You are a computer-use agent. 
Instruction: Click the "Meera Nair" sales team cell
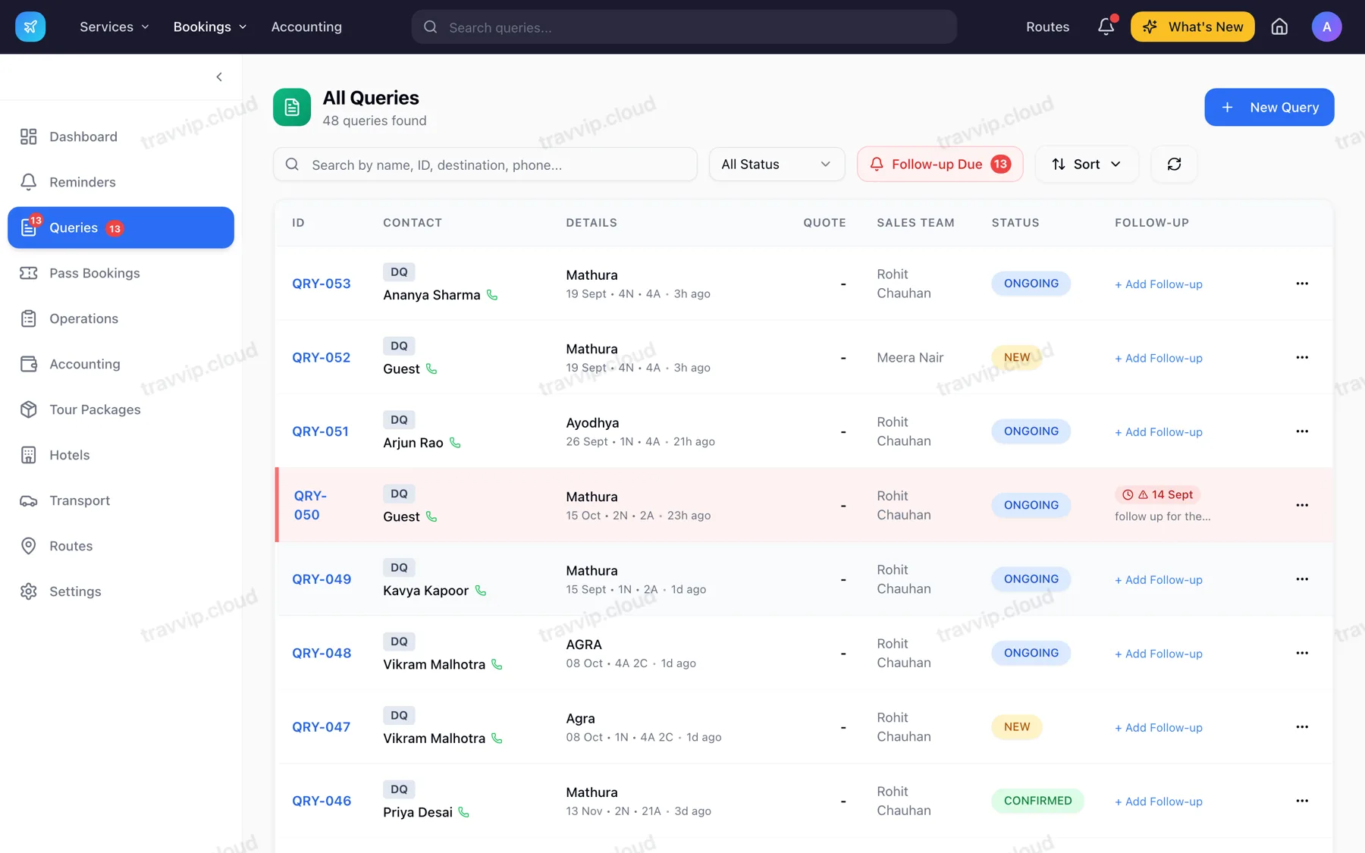point(910,357)
